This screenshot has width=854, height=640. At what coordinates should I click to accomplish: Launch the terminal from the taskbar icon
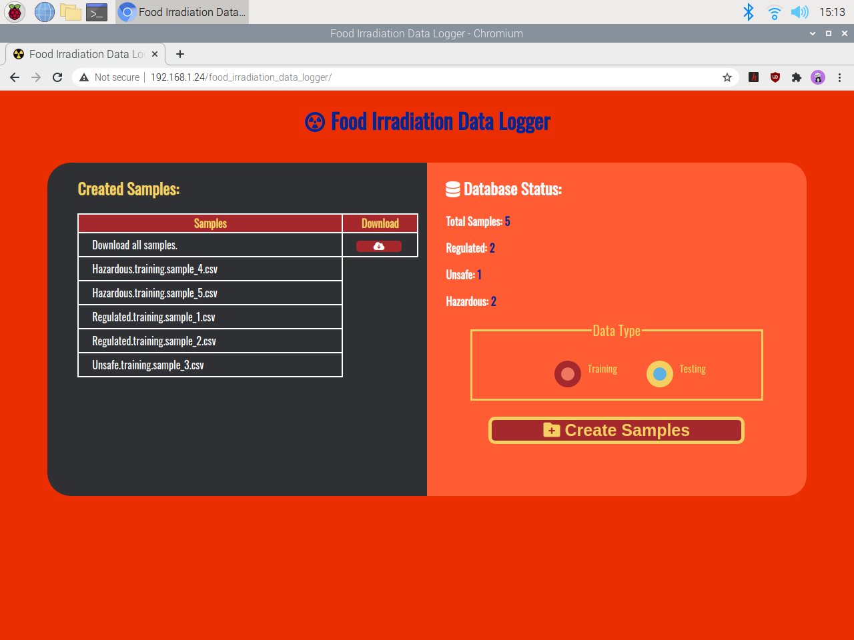pyautogui.click(x=96, y=12)
